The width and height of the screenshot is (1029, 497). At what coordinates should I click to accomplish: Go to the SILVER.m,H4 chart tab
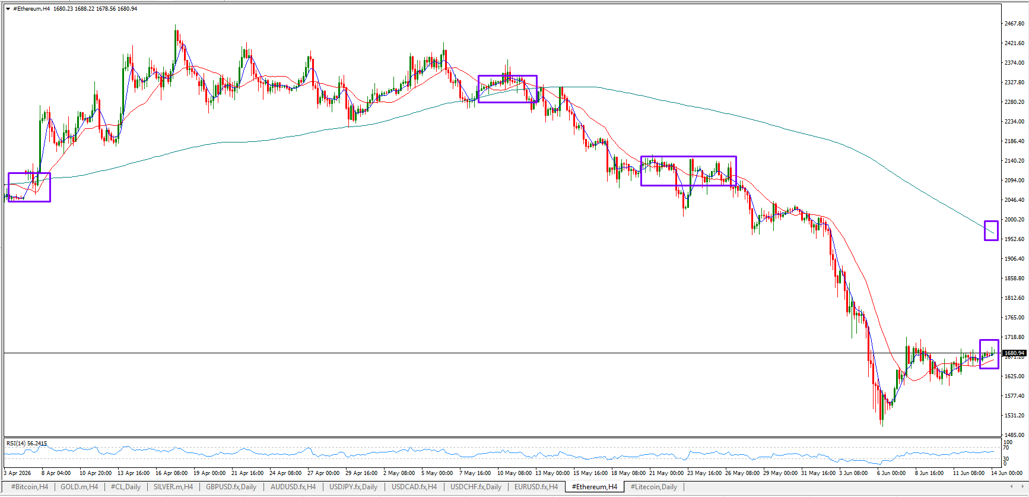(173, 487)
